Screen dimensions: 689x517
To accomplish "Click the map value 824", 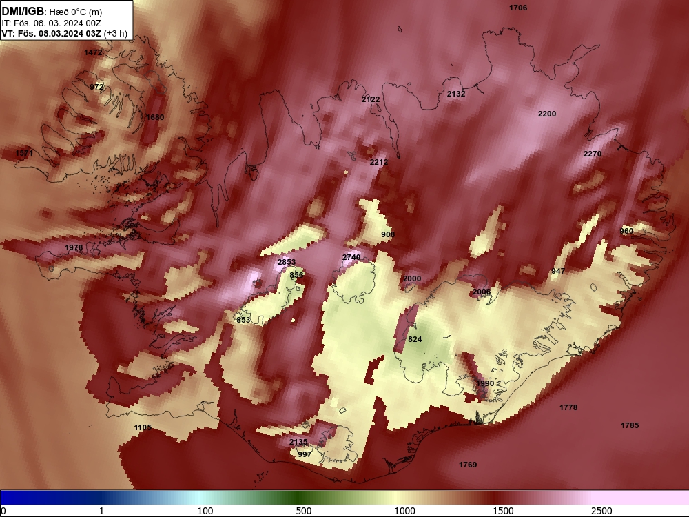I will tap(415, 339).
